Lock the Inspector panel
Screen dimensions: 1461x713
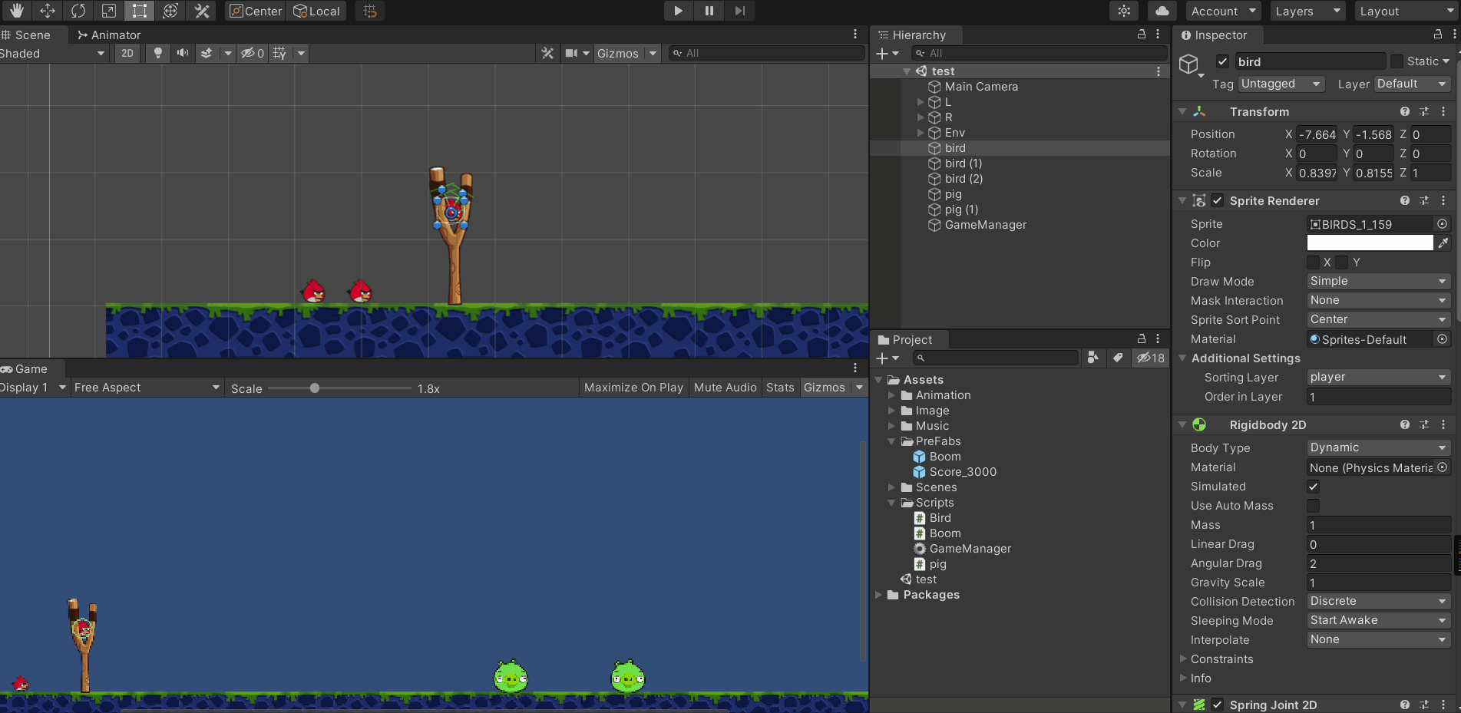[1438, 35]
